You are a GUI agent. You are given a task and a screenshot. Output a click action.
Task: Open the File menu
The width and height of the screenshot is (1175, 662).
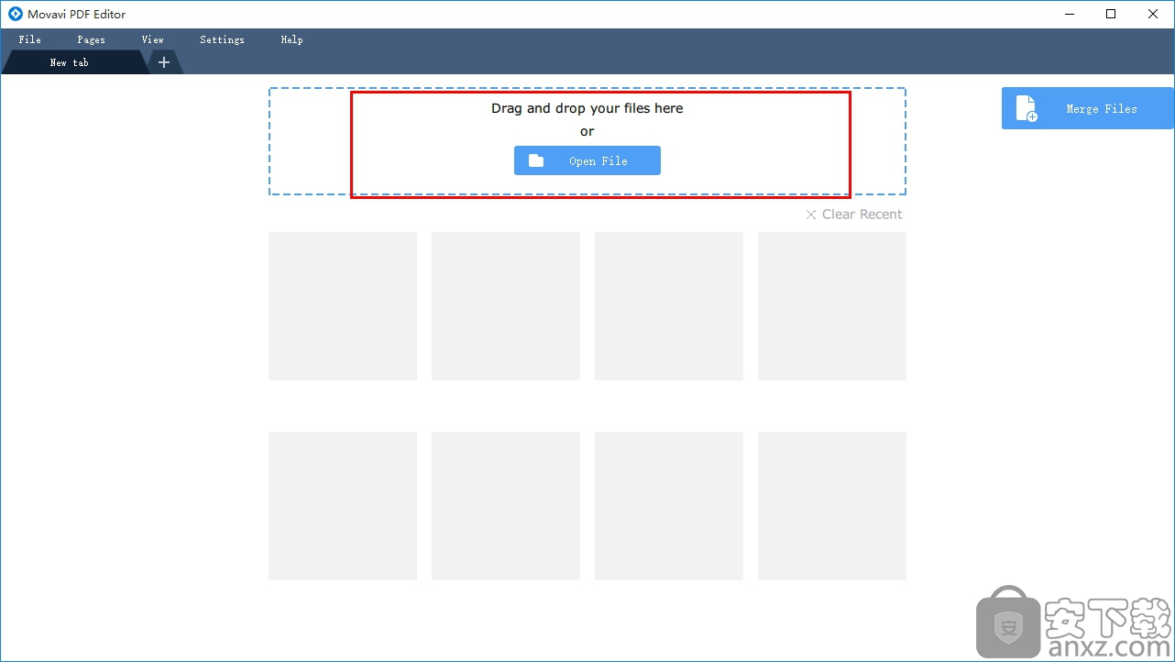(29, 39)
